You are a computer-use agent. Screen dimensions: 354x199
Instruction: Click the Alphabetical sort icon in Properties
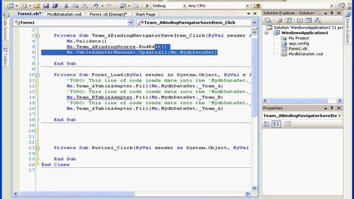[x=276, y=124]
